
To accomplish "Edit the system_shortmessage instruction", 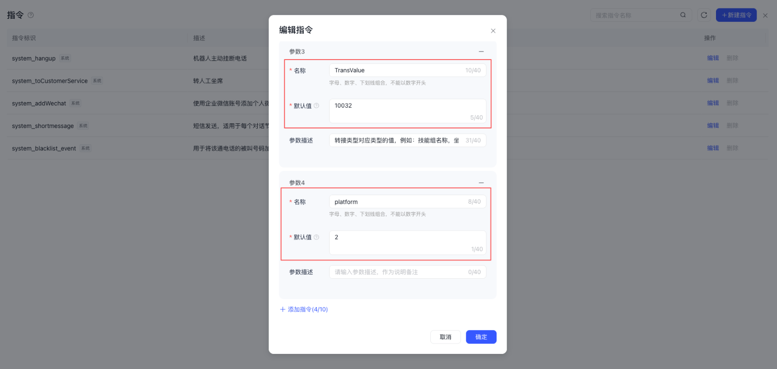I will point(713,126).
